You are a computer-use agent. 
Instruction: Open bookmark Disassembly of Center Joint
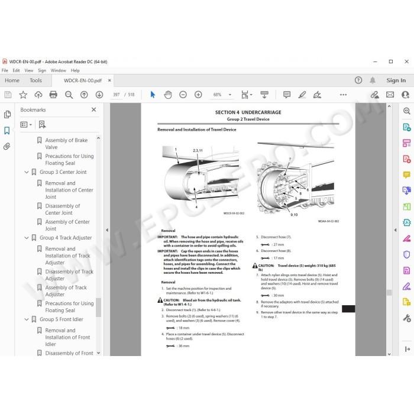63,209
